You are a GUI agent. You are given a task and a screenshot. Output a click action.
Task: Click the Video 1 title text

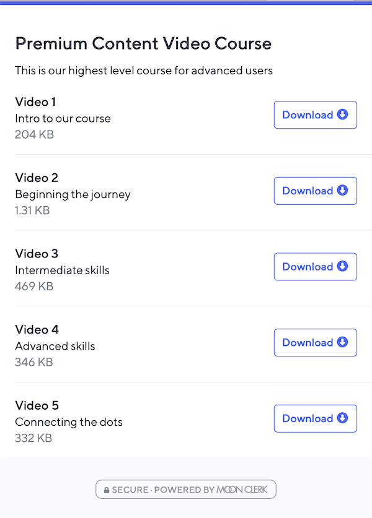(x=35, y=101)
